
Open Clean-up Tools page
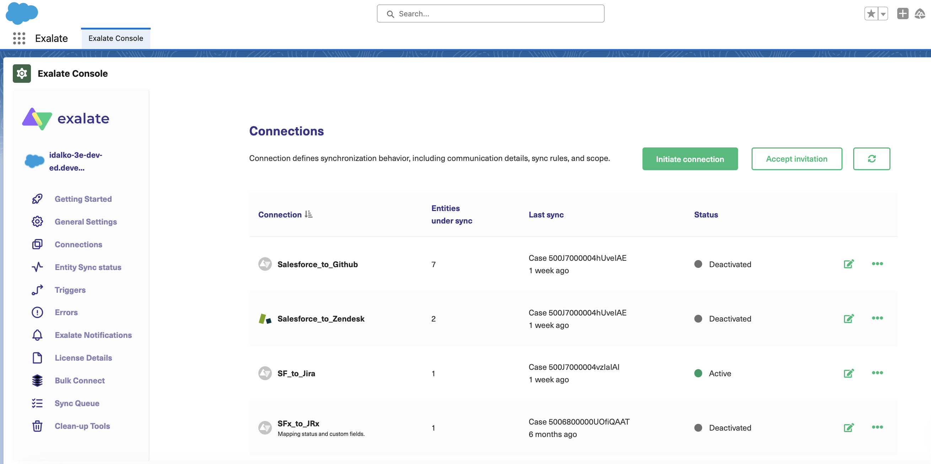(82, 426)
